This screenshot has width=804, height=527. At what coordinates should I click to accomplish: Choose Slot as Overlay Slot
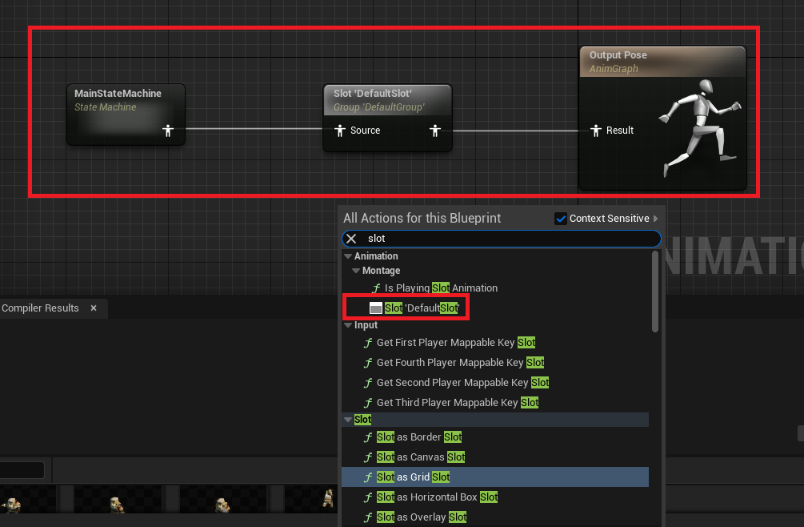tap(422, 517)
